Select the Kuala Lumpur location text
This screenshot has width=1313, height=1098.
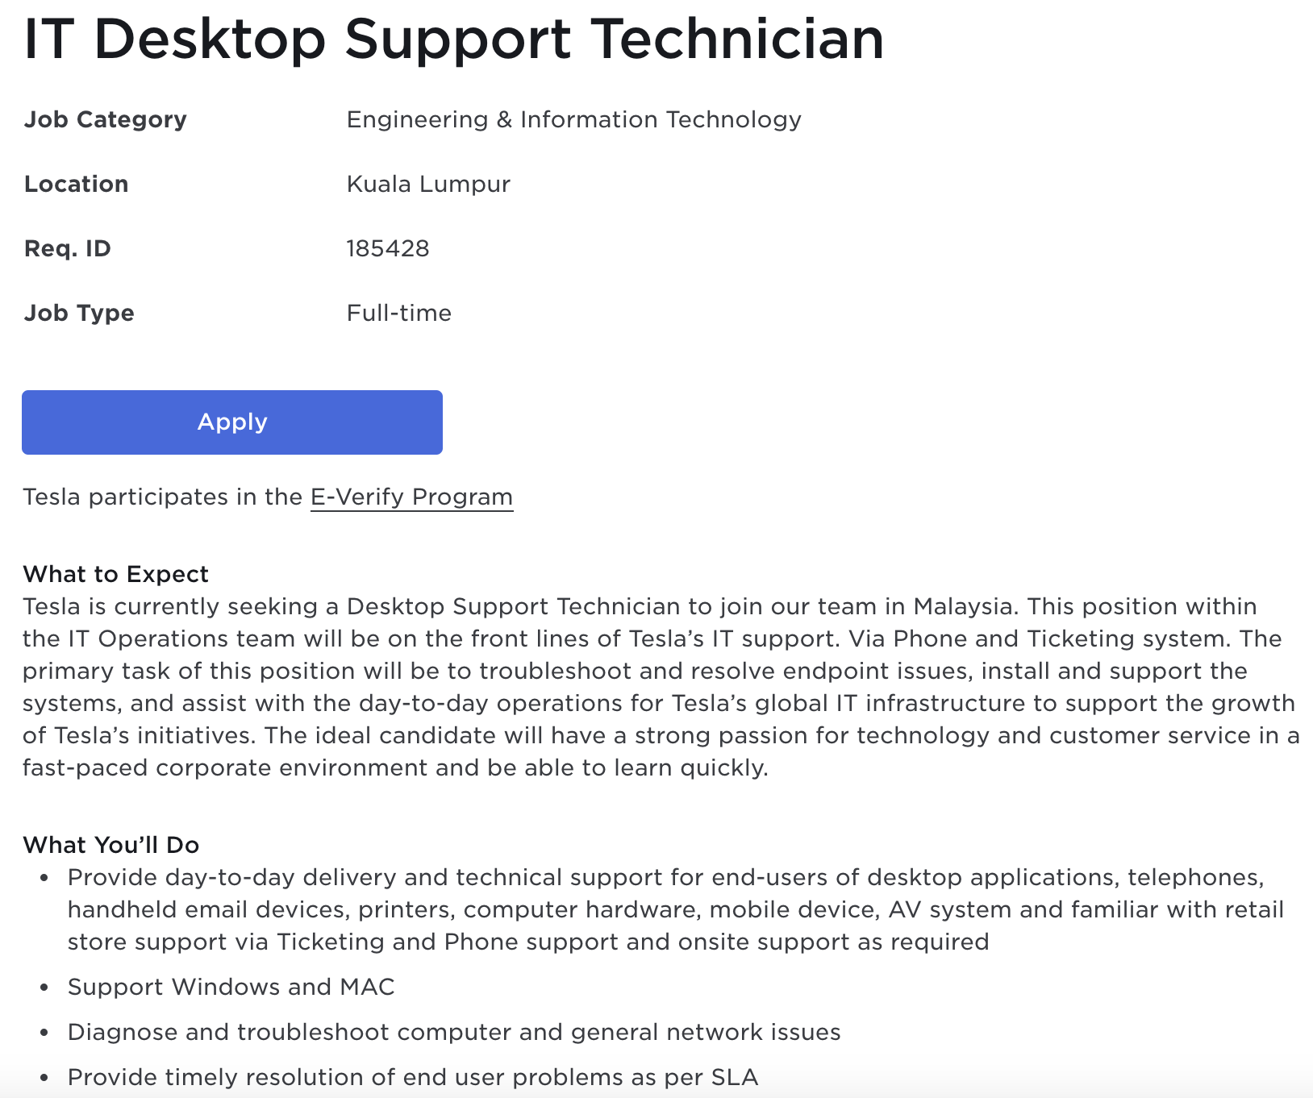[428, 184]
